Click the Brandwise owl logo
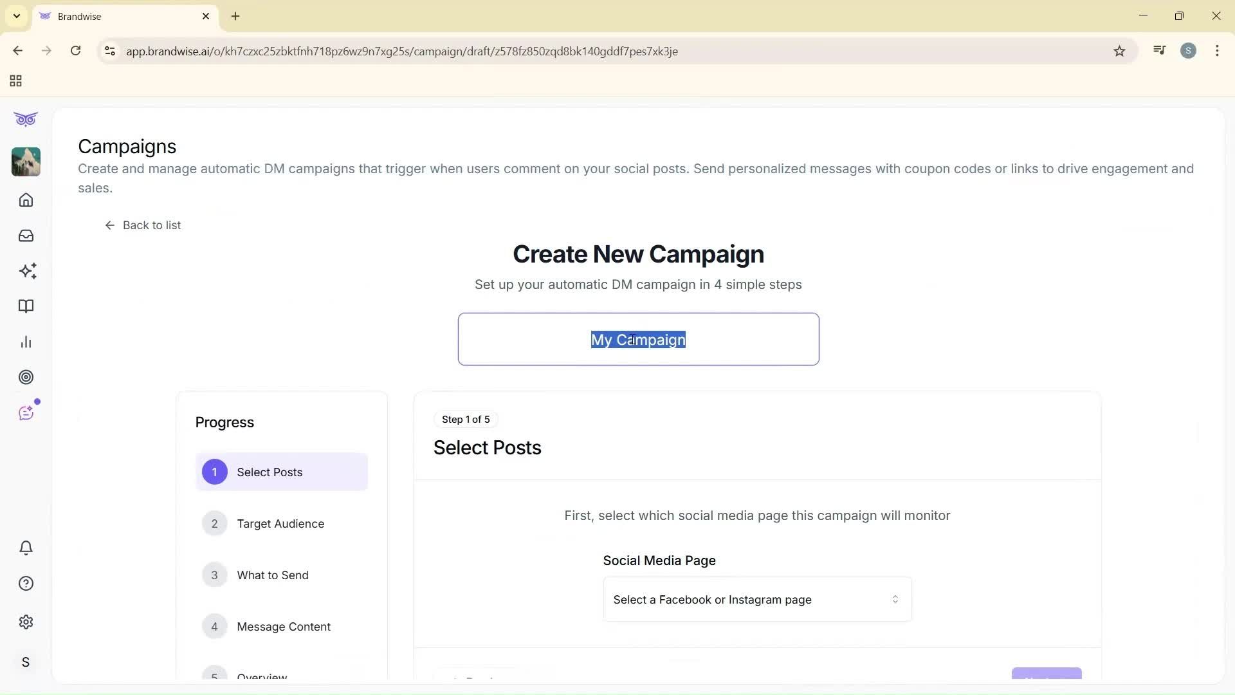 pos(26,119)
